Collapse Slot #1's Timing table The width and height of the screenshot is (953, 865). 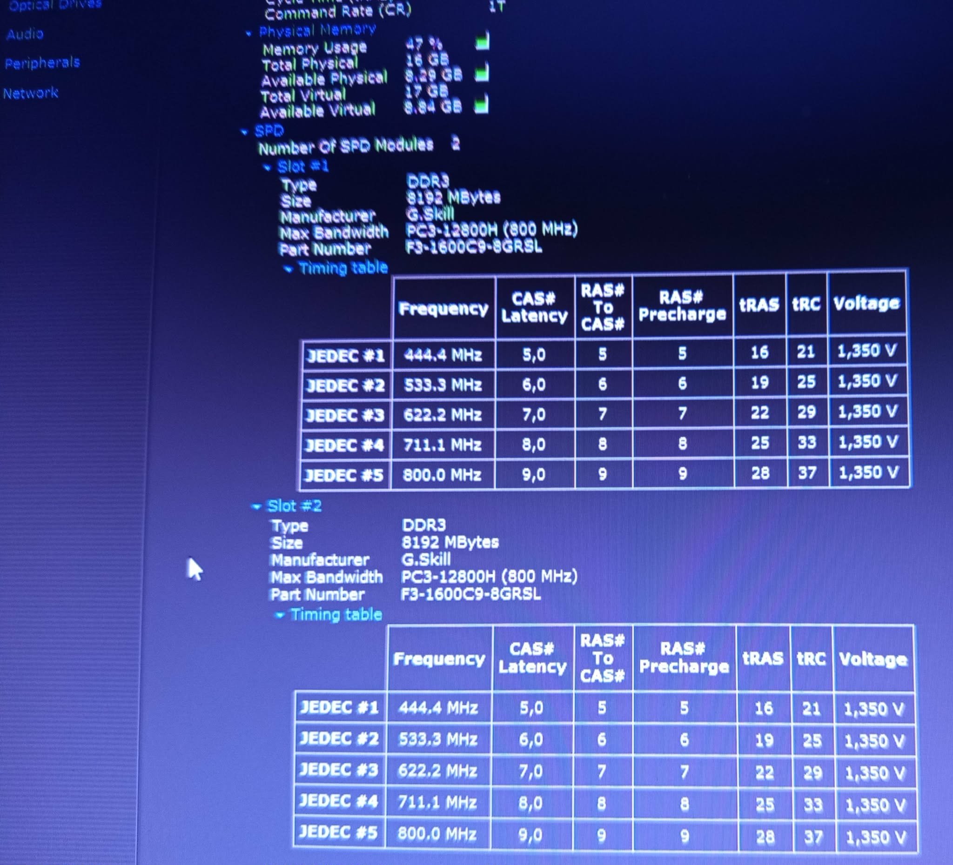pyautogui.click(x=288, y=269)
